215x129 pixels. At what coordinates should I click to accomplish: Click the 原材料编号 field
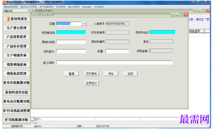pos(118,42)
